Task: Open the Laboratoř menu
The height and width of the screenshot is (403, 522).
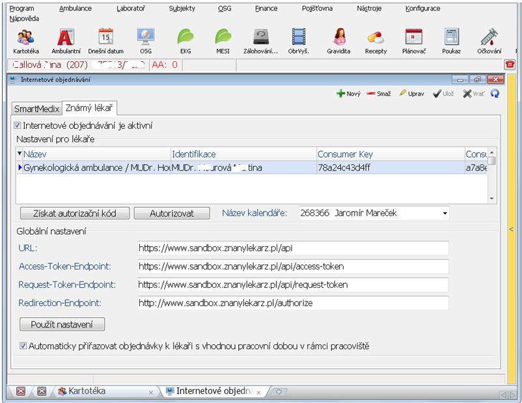Action: click(x=131, y=8)
